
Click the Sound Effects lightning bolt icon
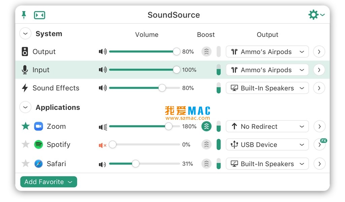tap(25, 88)
